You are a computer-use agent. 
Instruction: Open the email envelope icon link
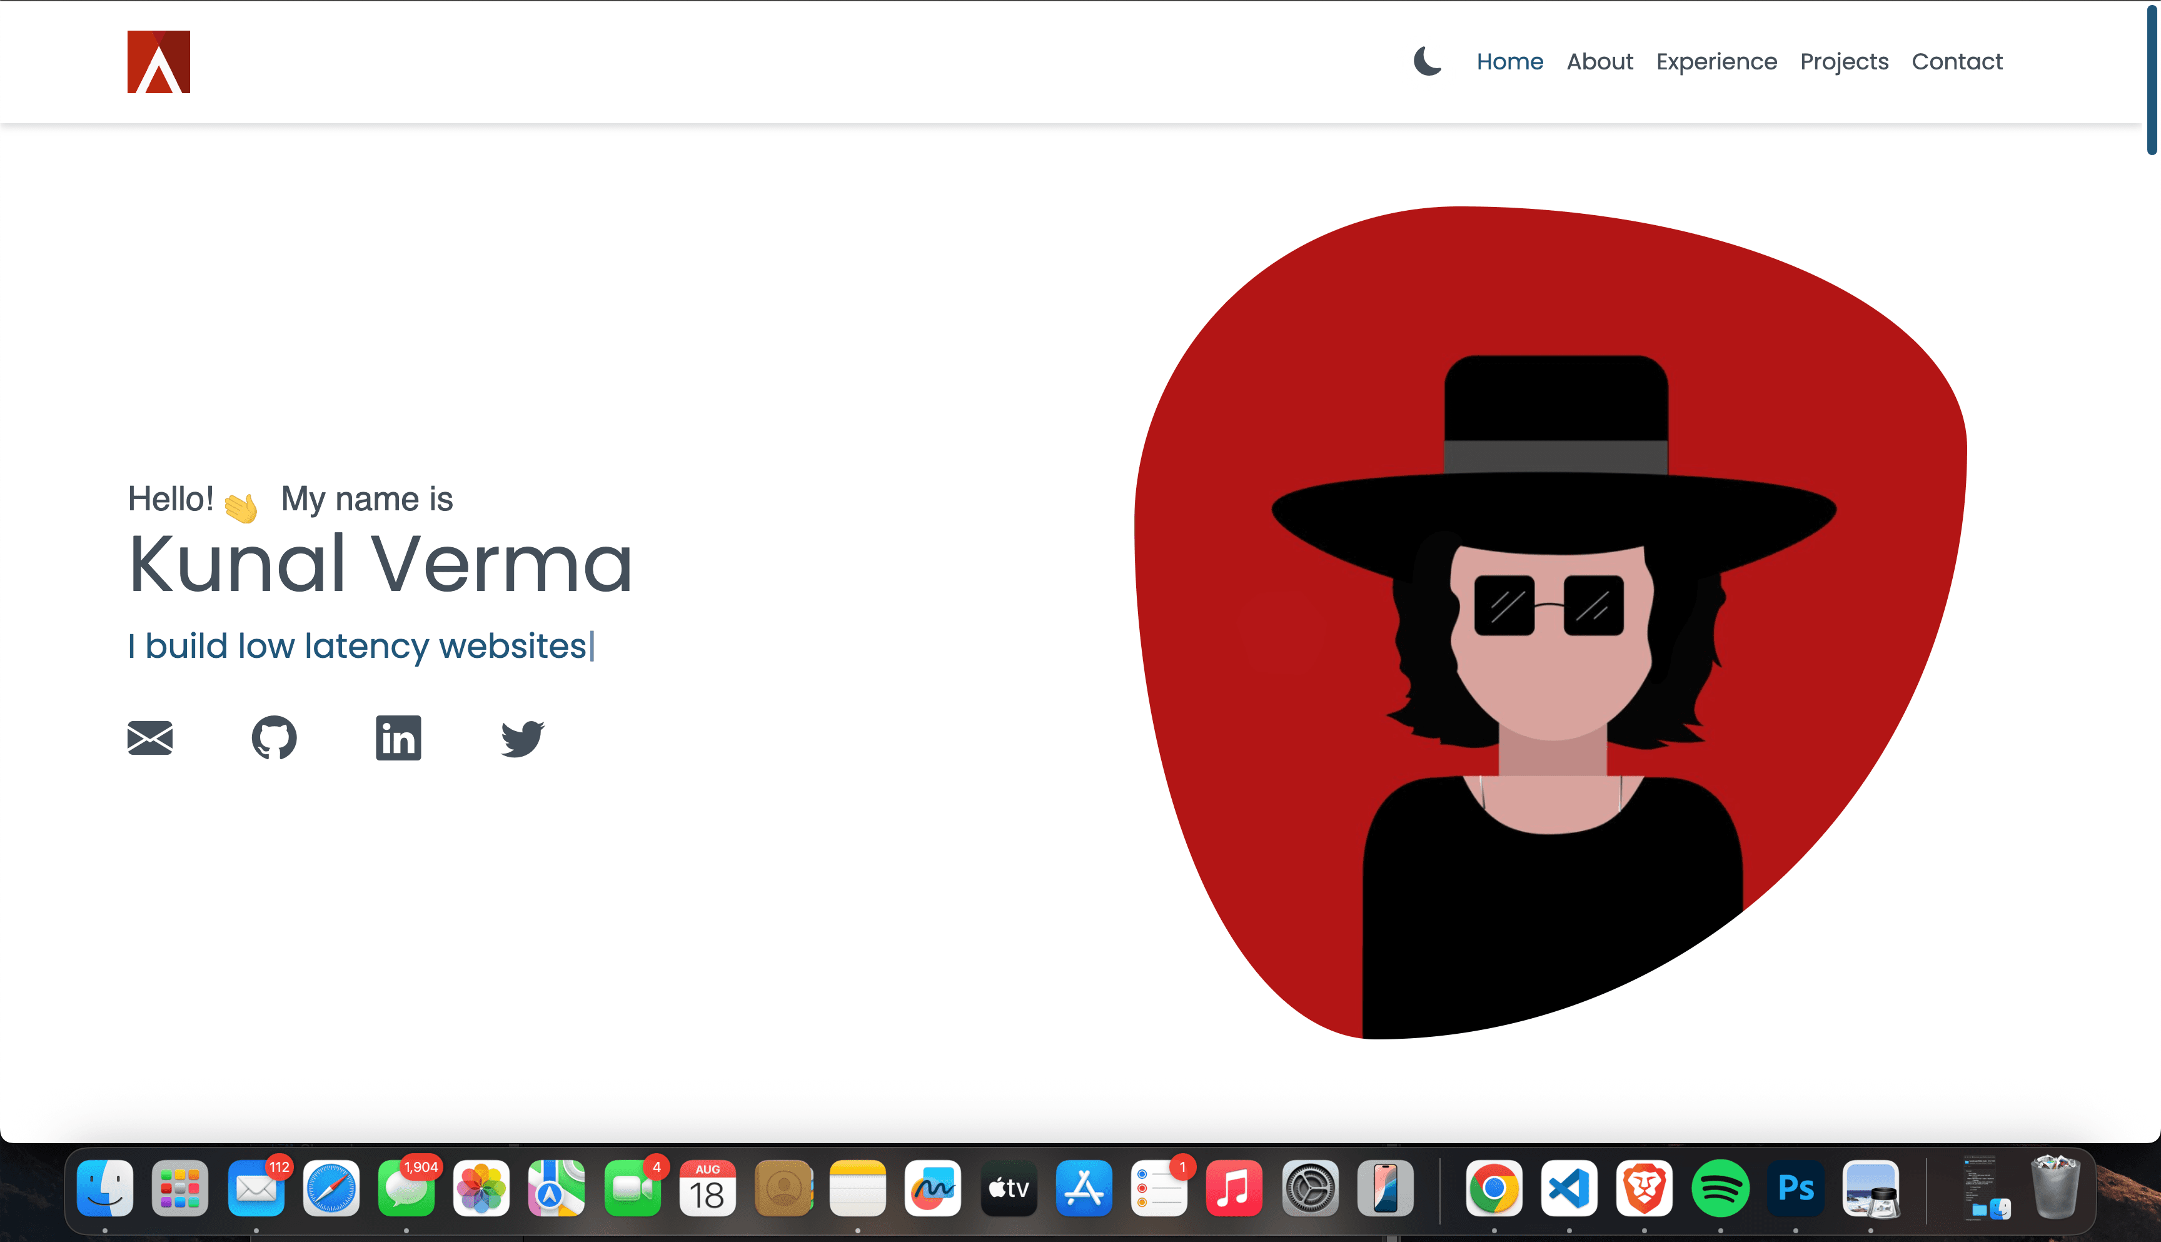[x=150, y=738]
